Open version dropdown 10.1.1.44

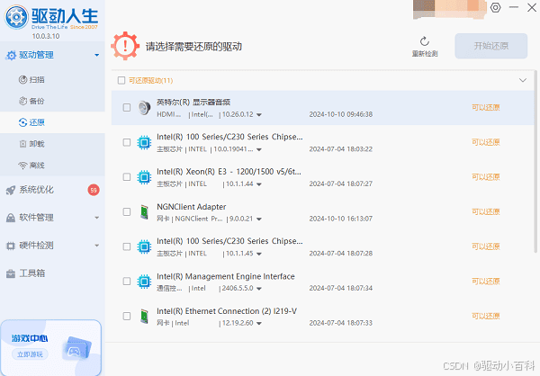coord(259,184)
